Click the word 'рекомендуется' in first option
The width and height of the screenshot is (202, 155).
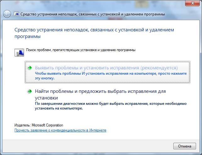(x=159, y=68)
